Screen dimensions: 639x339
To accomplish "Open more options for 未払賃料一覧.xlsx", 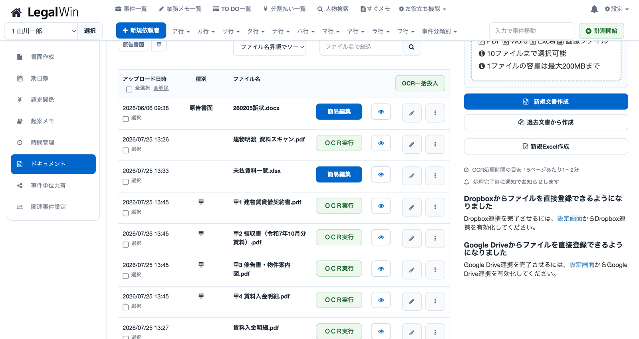I will pos(435,176).
